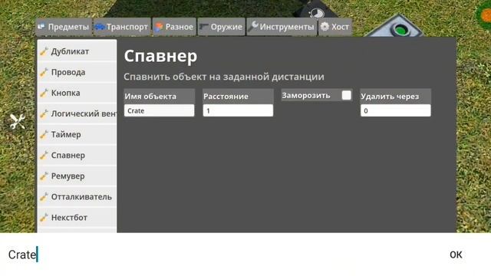Viewport: 491px width, 276px height.
Task: Confirm text entry with OK
Action: tap(456, 255)
